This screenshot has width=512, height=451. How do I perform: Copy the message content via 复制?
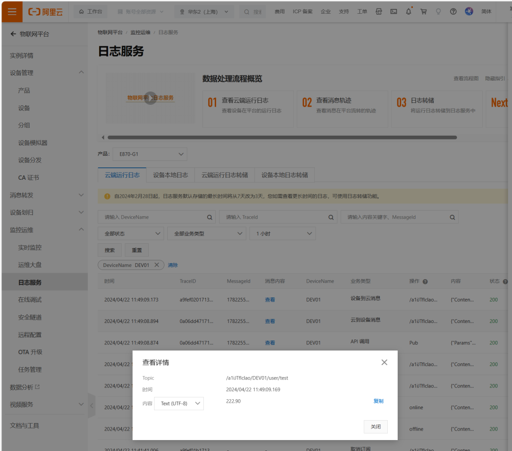[378, 401]
